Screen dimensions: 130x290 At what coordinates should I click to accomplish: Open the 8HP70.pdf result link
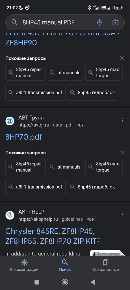24,137
